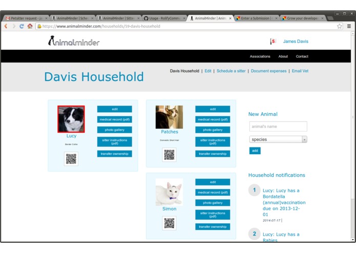Switch to AnimalMinder Sitter tab

(x=118, y=18)
